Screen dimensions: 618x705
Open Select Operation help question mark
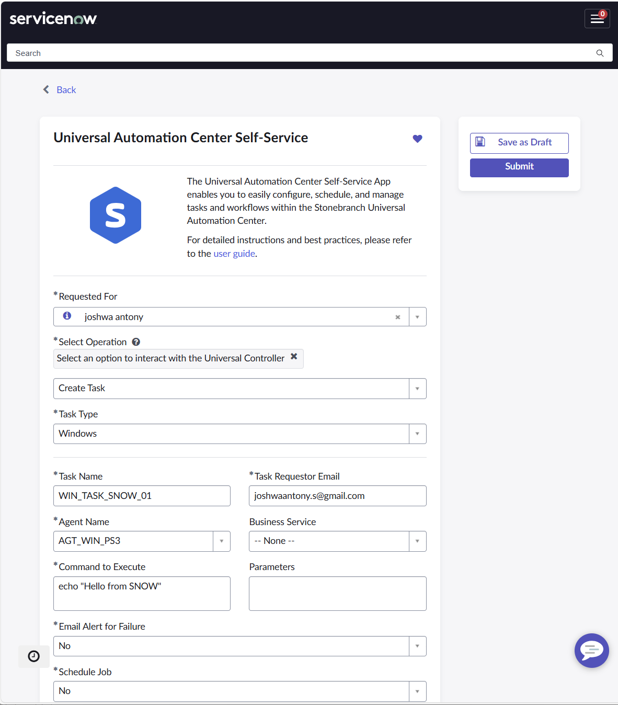(x=136, y=342)
